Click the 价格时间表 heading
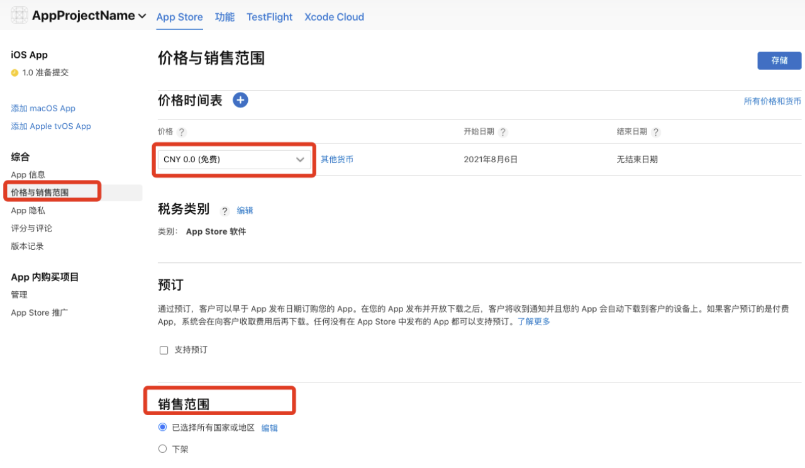 coord(190,100)
